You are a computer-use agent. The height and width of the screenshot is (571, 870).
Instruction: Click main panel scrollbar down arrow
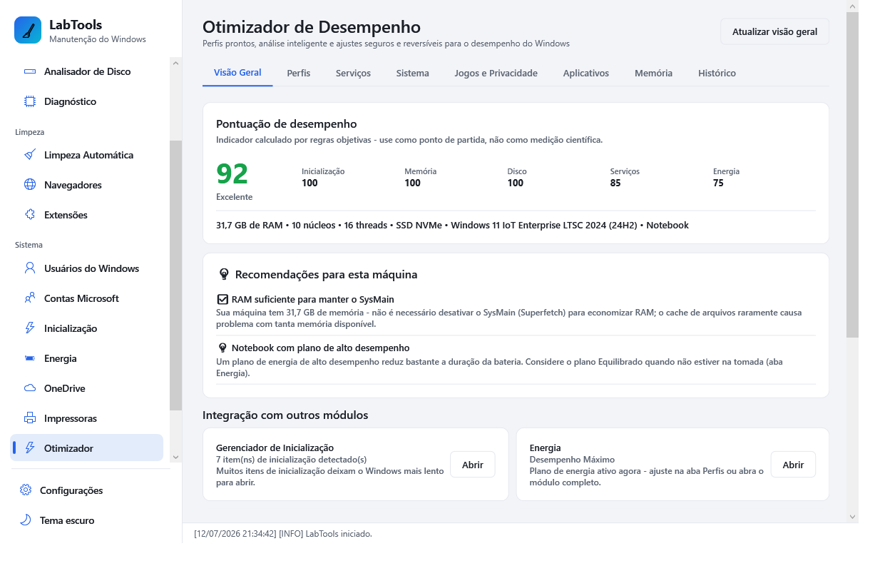853,517
